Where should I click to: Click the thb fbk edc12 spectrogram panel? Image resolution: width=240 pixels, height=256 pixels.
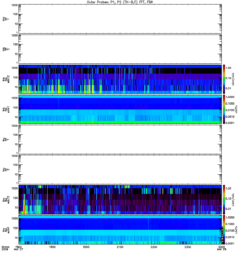coord(120,79)
